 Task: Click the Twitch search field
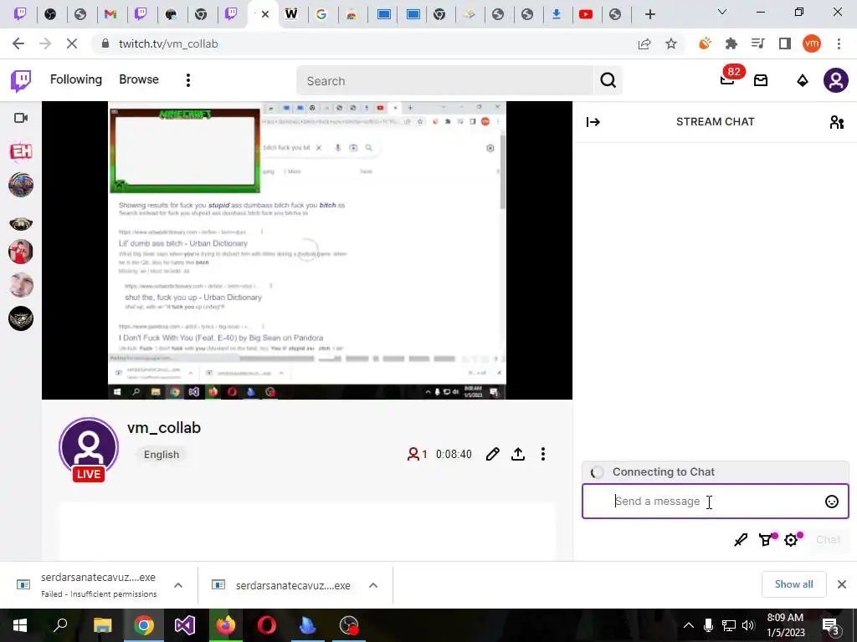(x=444, y=81)
